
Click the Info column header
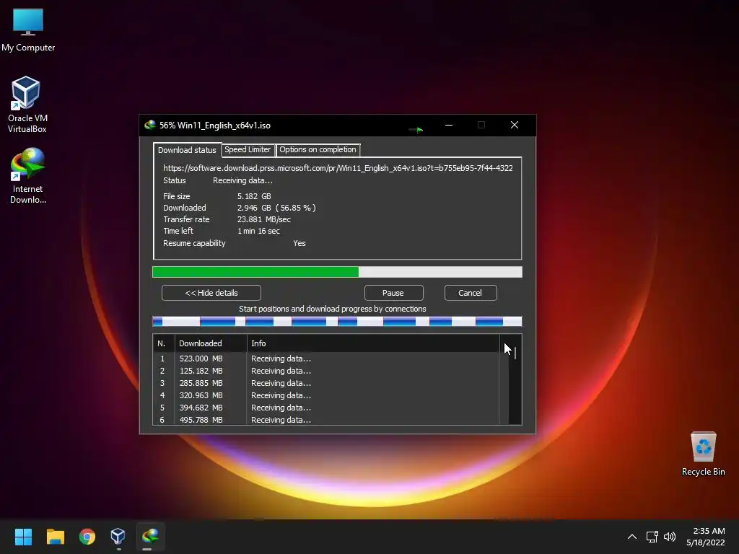click(x=373, y=343)
